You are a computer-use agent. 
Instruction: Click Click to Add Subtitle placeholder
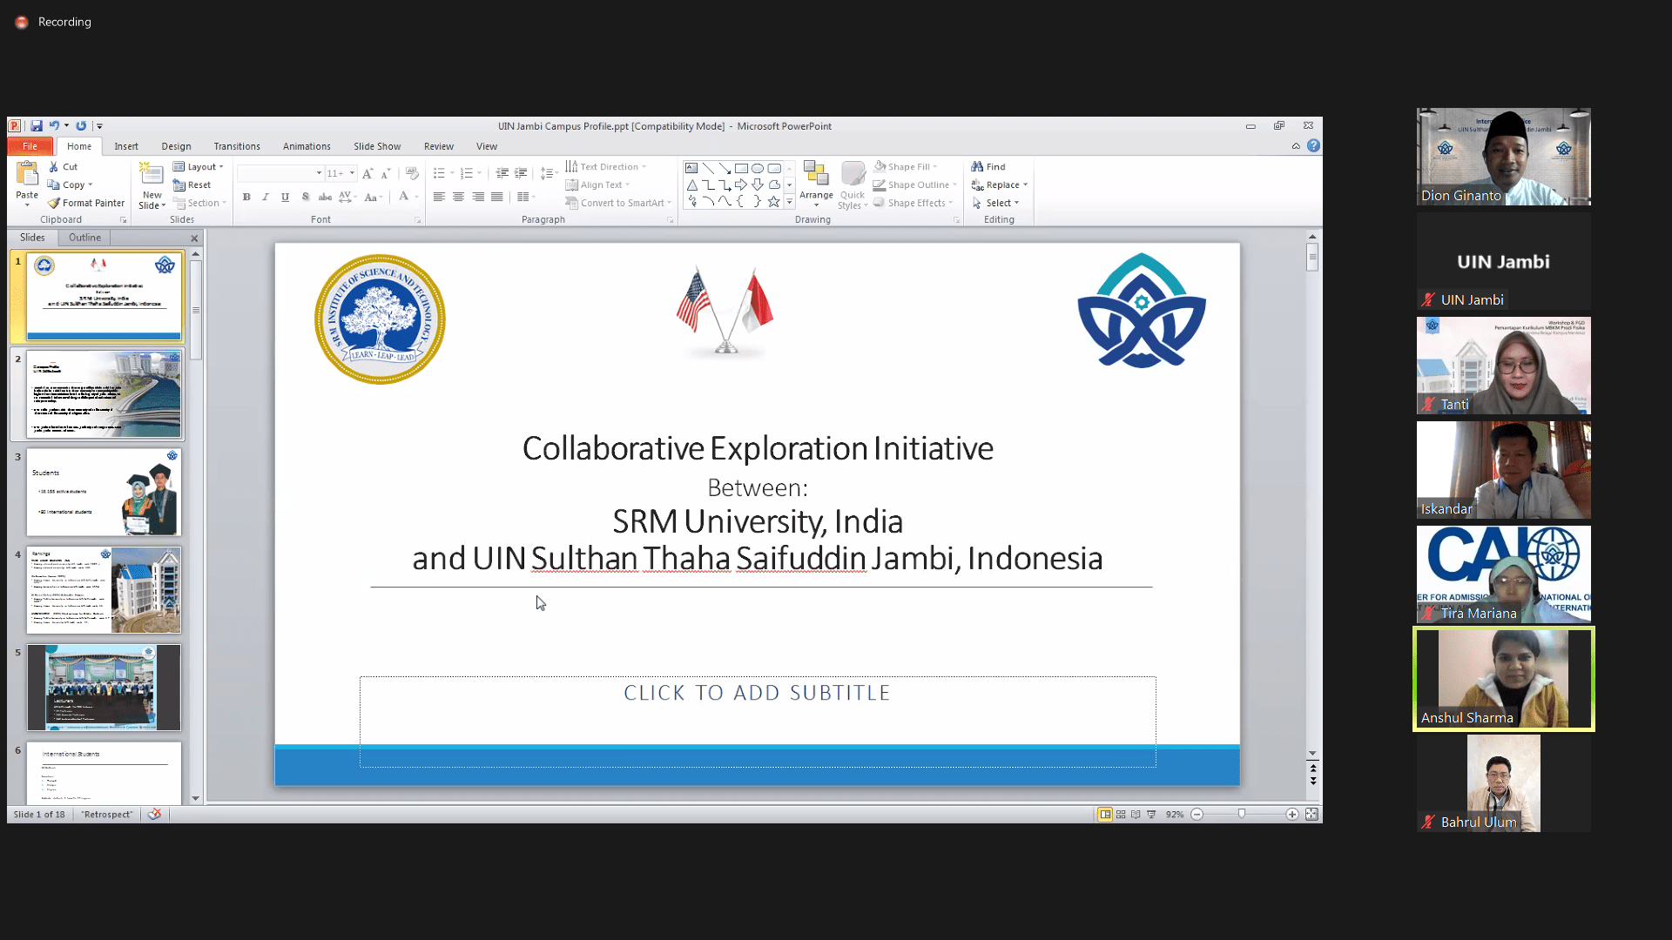coord(758,721)
